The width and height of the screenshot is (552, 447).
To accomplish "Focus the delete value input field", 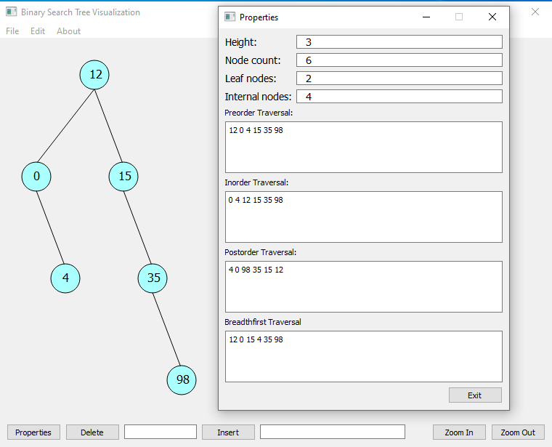I will point(161,432).
